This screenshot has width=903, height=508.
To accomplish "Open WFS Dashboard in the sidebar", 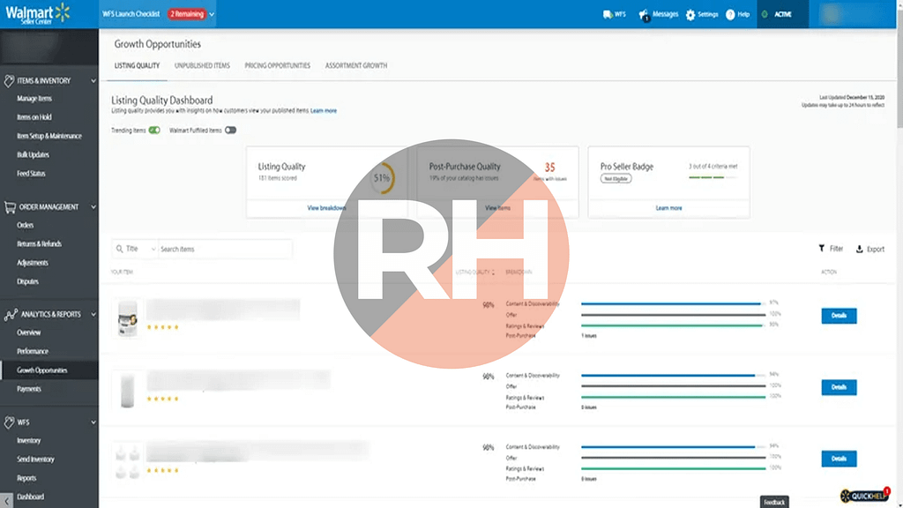I will (30, 497).
